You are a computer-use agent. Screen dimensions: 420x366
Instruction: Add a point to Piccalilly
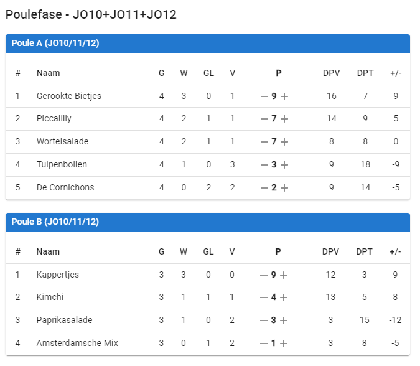(x=284, y=119)
